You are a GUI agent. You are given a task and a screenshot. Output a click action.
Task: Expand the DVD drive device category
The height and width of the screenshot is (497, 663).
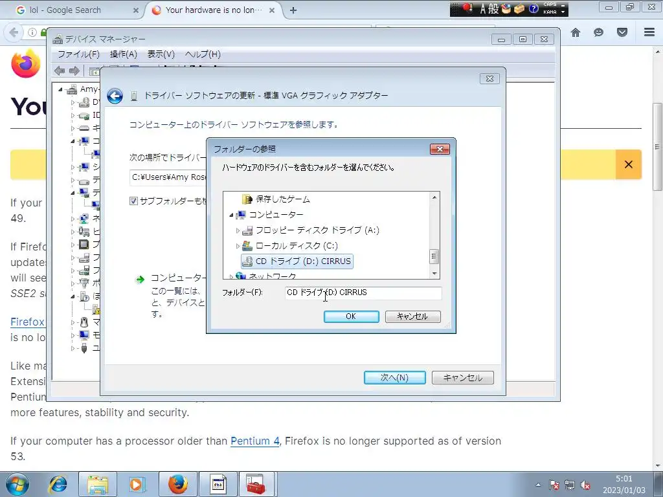(x=73, y=102)
